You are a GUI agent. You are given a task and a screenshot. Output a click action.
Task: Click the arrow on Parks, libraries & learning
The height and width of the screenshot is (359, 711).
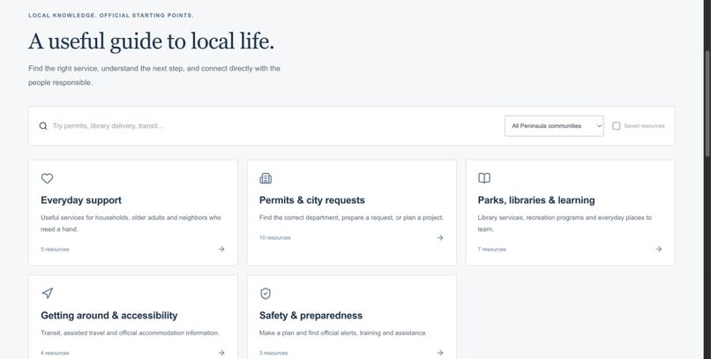[658, 249]
